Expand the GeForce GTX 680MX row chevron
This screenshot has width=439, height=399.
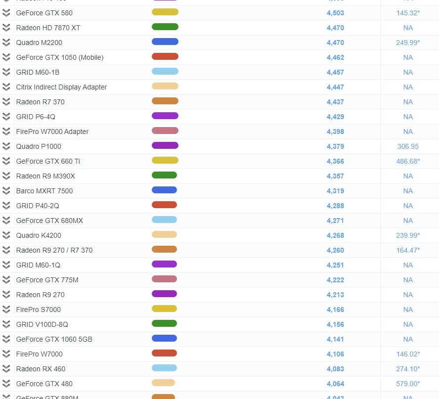pos(6,221)
